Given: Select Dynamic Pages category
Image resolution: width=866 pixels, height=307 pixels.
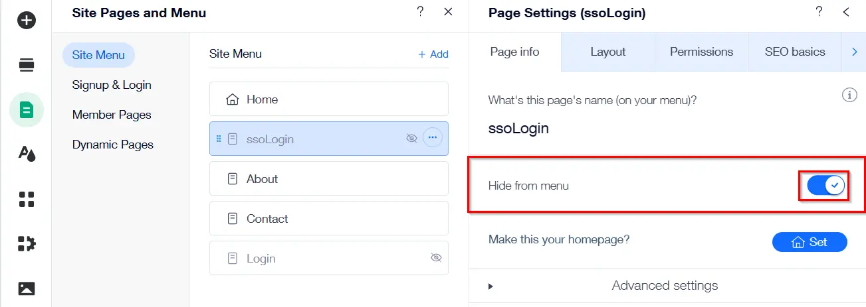Looking at the screenshot, I should tap(112, 145).
